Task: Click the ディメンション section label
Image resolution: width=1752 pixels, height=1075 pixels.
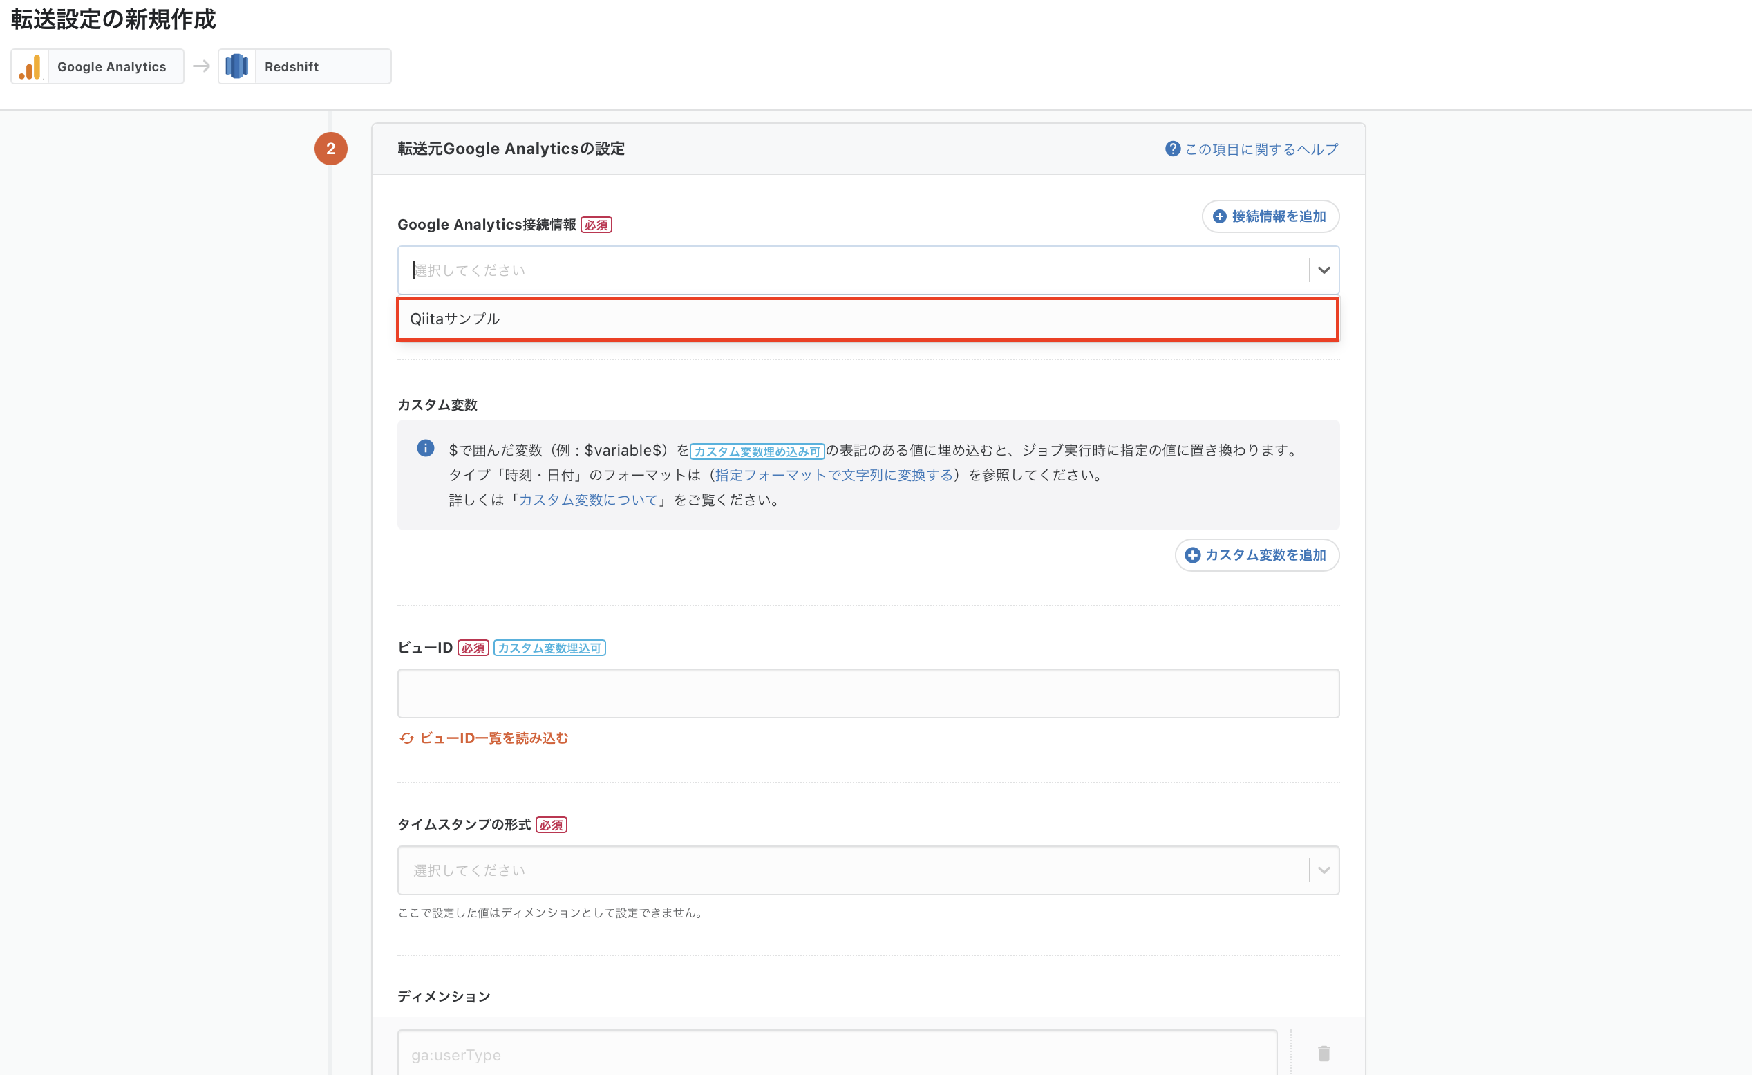Action: (444, 996)
